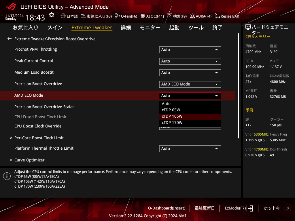Click SP value 112
Image resolution: width=295 pixels, height=221 pixels.
click(x=248, y=125)
